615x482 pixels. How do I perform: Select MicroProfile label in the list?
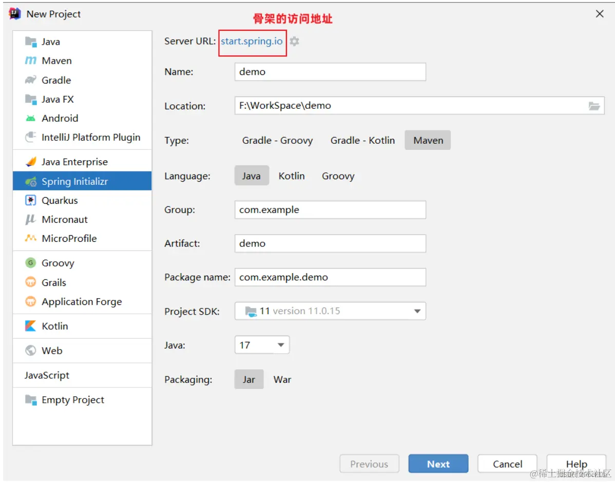click(69, 238)
